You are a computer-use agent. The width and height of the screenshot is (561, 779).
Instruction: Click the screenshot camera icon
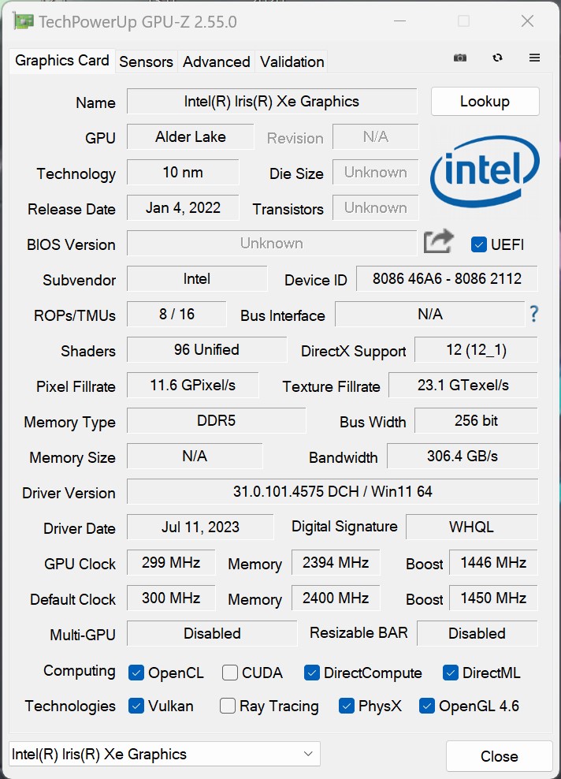[460, 58]
